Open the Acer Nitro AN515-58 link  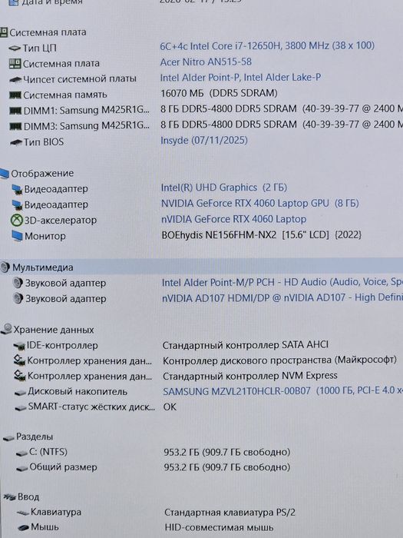pos(206,61)
